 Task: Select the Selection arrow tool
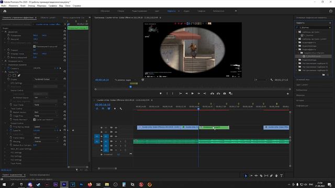click(x=245, y=175)
